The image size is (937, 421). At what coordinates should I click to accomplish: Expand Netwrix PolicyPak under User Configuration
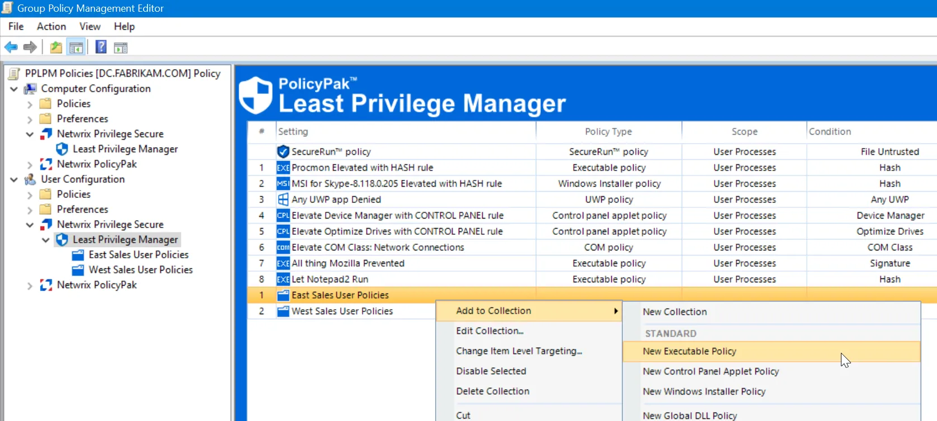coord(30,286)
